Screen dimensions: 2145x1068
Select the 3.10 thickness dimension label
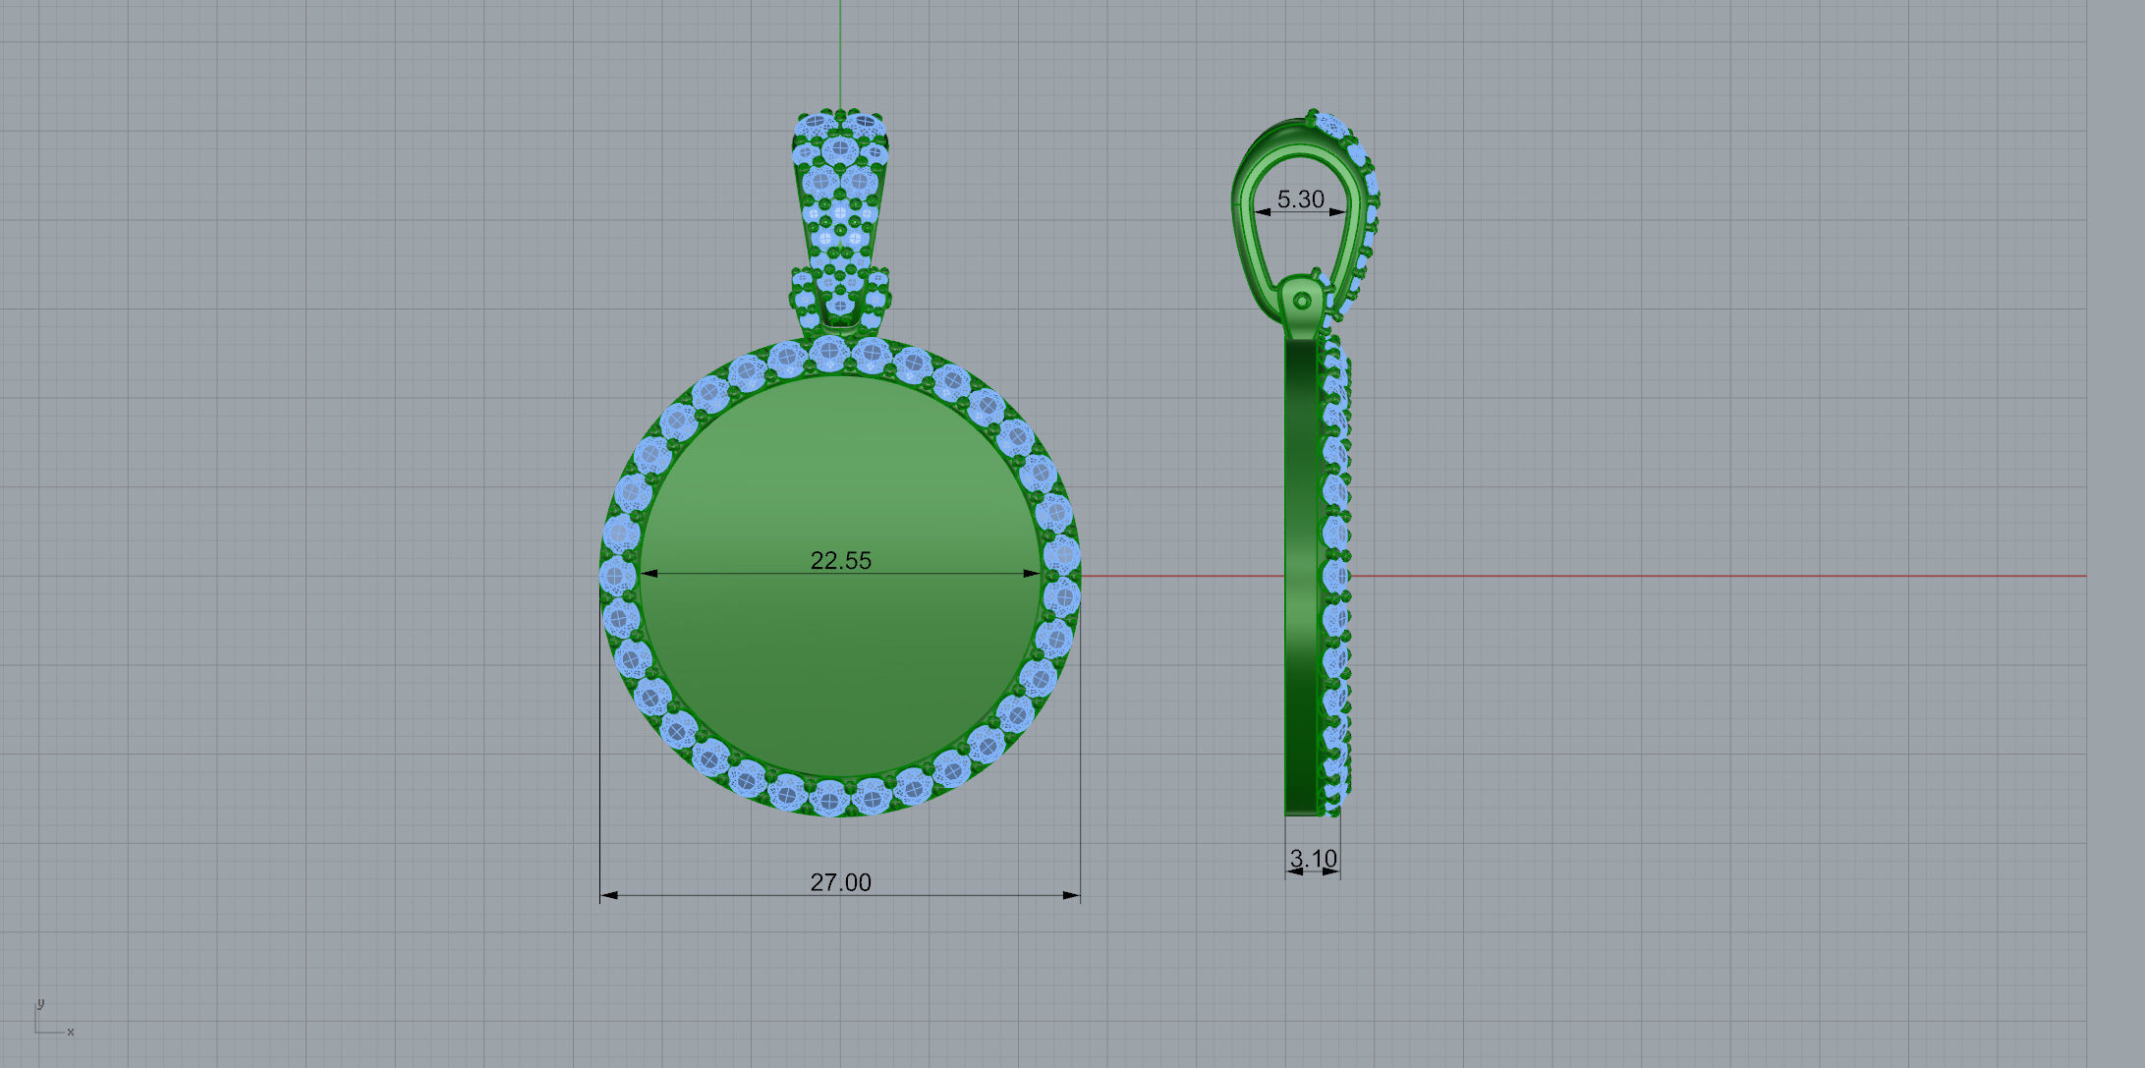[x=1313, y=859]
